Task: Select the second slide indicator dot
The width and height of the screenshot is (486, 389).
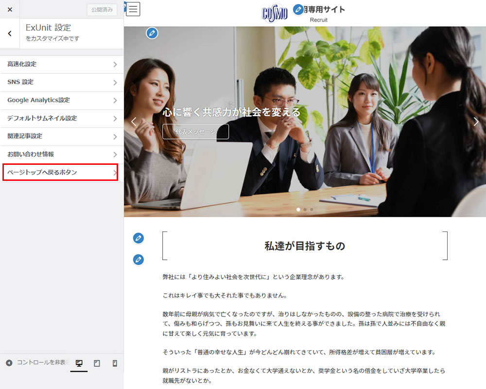Action: tap(305, 210)
